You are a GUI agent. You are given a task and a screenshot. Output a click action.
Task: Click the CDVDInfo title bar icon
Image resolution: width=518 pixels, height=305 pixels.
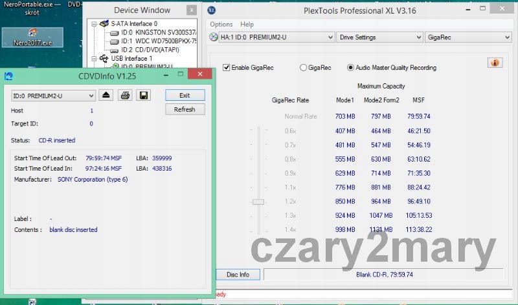pos(8,76)
